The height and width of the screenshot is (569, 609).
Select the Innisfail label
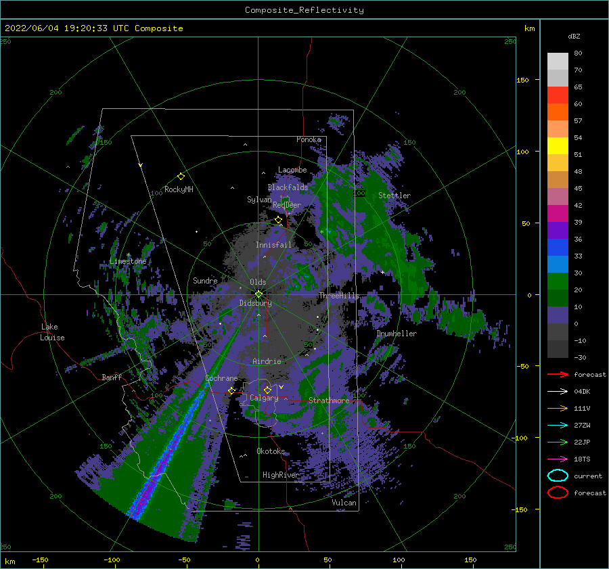[273, 245]
